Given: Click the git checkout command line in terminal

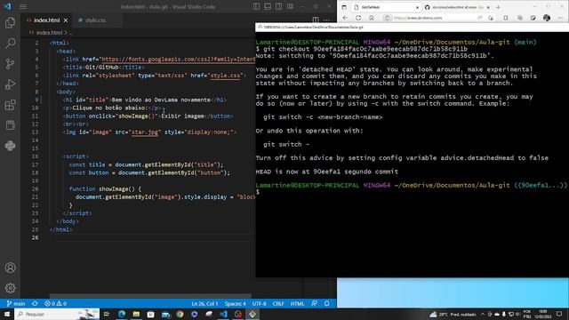Looking at the screenshot, I should [362, 49].
